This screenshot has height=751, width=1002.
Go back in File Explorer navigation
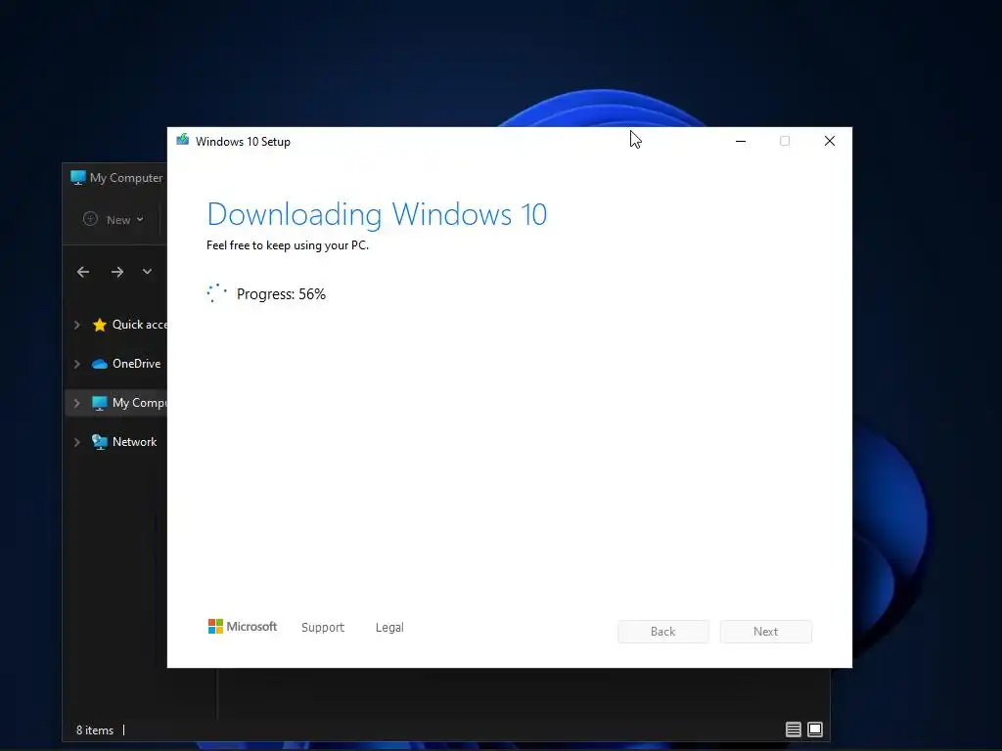[83, 272]
